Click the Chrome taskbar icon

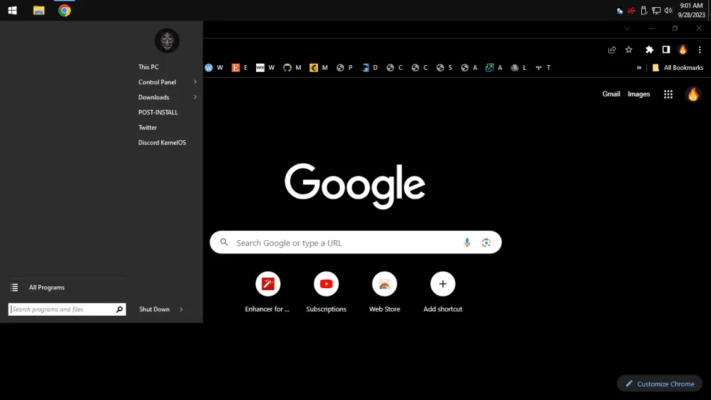coord(65,11)
